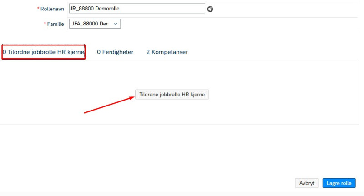364x196 pixels.
Task: Open the 2 Kompetanser tab
Action: pos(167,52)
